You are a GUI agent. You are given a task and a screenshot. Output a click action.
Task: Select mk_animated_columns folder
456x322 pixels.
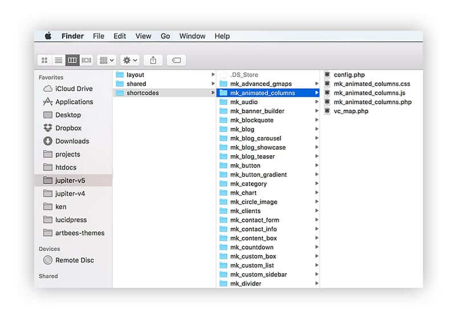(x=268, y=93)
